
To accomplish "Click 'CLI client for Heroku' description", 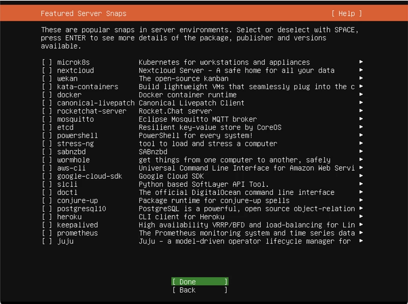I will tap(181, 217).
